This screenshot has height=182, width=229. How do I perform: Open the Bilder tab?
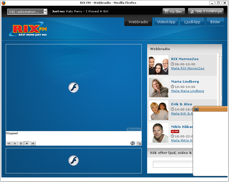215,22
